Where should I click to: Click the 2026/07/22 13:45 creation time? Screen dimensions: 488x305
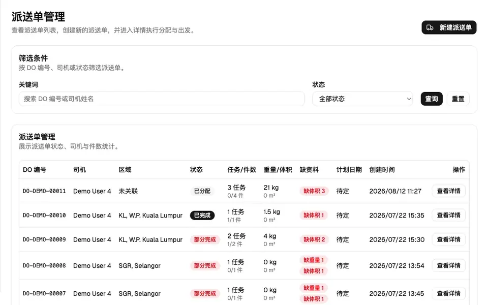click(397, 293)
